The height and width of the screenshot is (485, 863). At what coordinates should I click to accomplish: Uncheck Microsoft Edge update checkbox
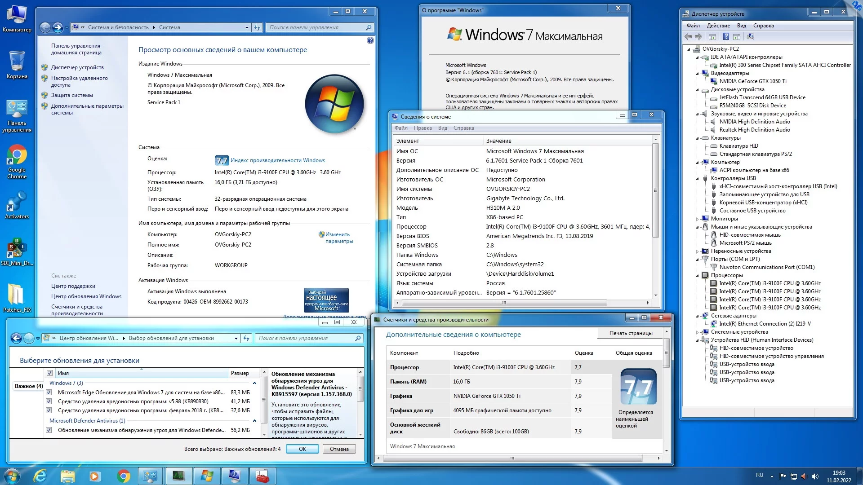pos(49,392)
